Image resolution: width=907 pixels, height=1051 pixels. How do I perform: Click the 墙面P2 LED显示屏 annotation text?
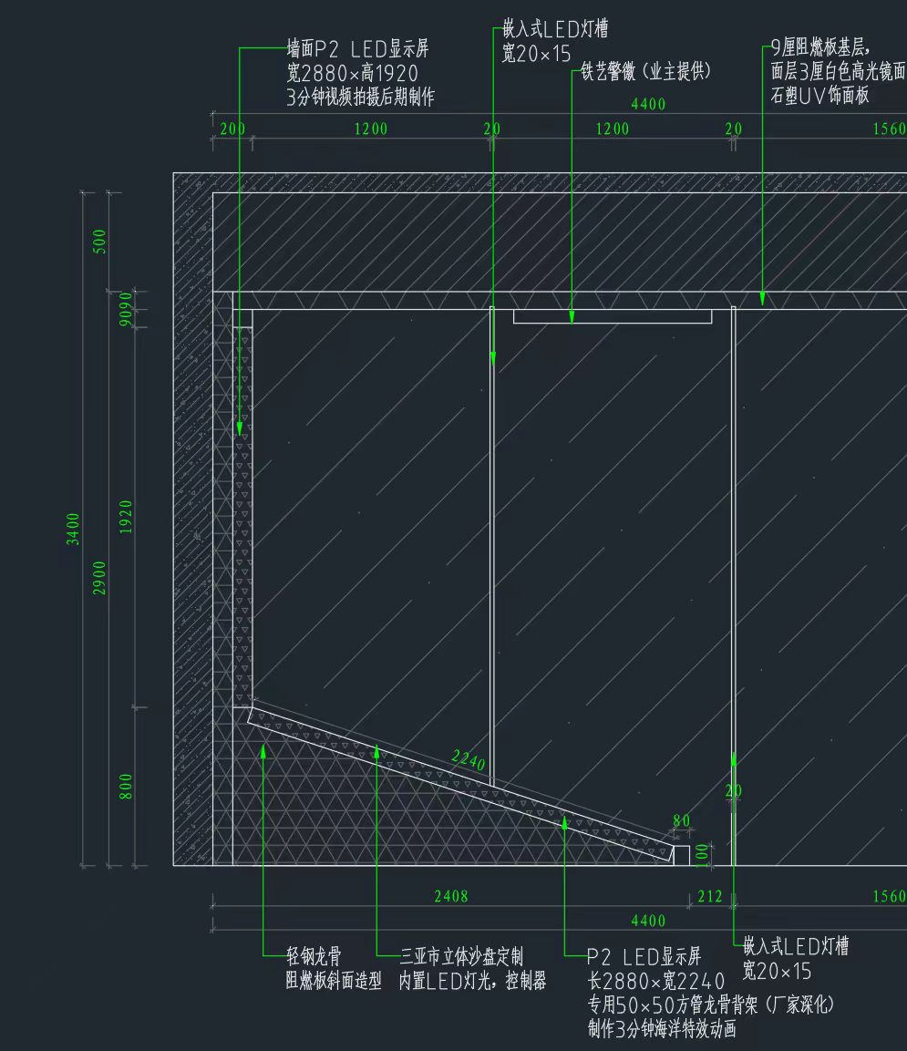(x=357, y=50)
